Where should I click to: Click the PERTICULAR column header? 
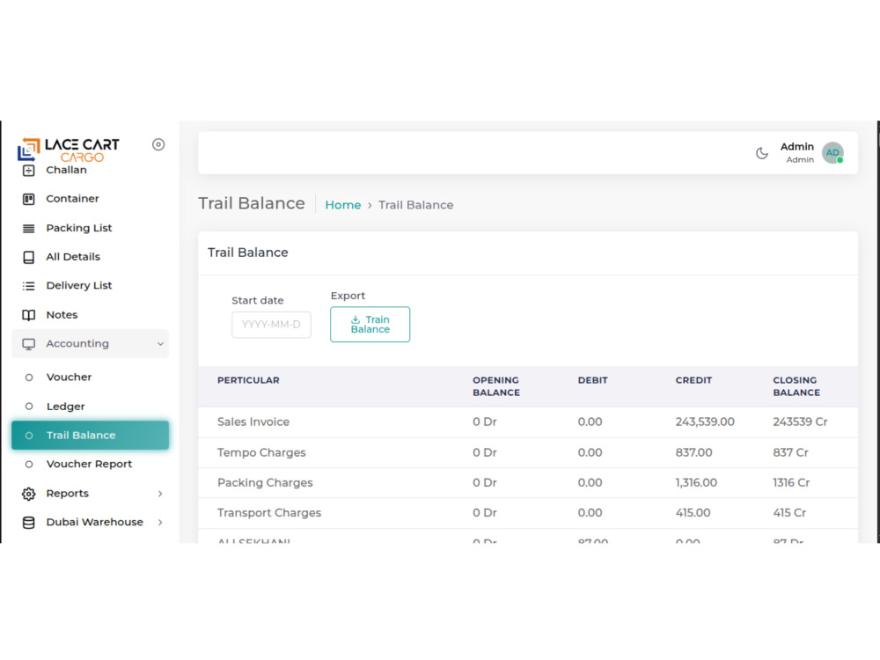248,380
